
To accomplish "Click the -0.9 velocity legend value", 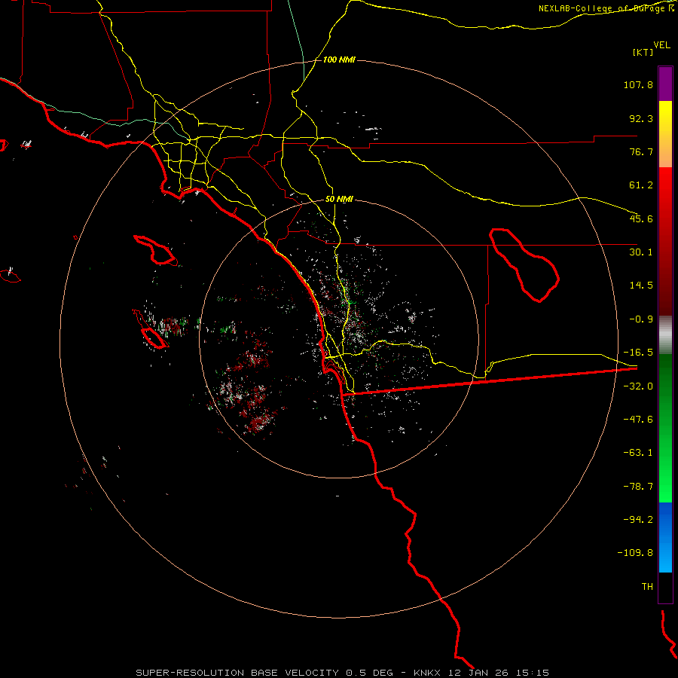I will (641, 319).
